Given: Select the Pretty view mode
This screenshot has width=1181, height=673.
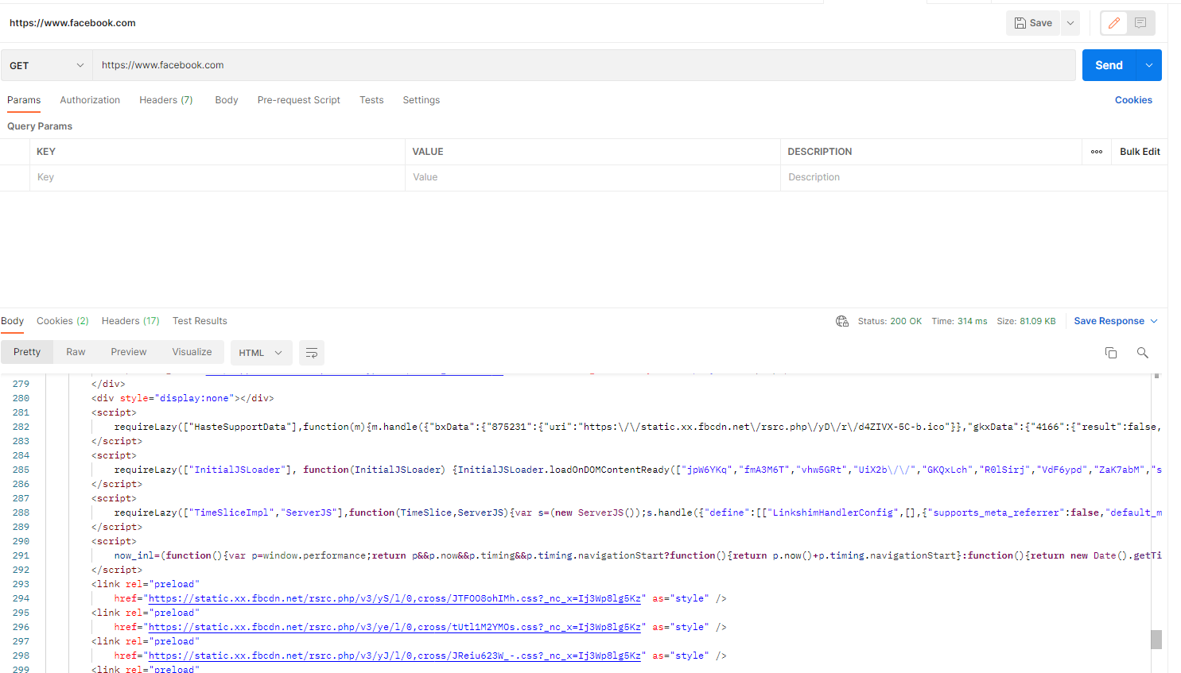Looking at the screenshot, I should (27, 352).
